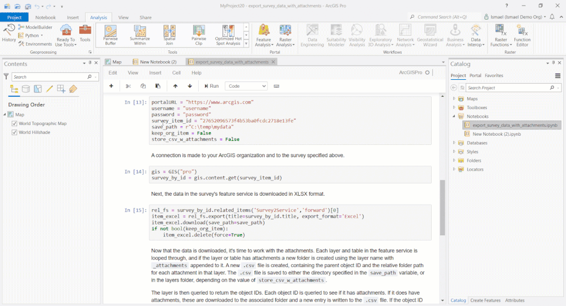
Task: Go back in the Catalog pane
Action: click(x=454, y=88)
